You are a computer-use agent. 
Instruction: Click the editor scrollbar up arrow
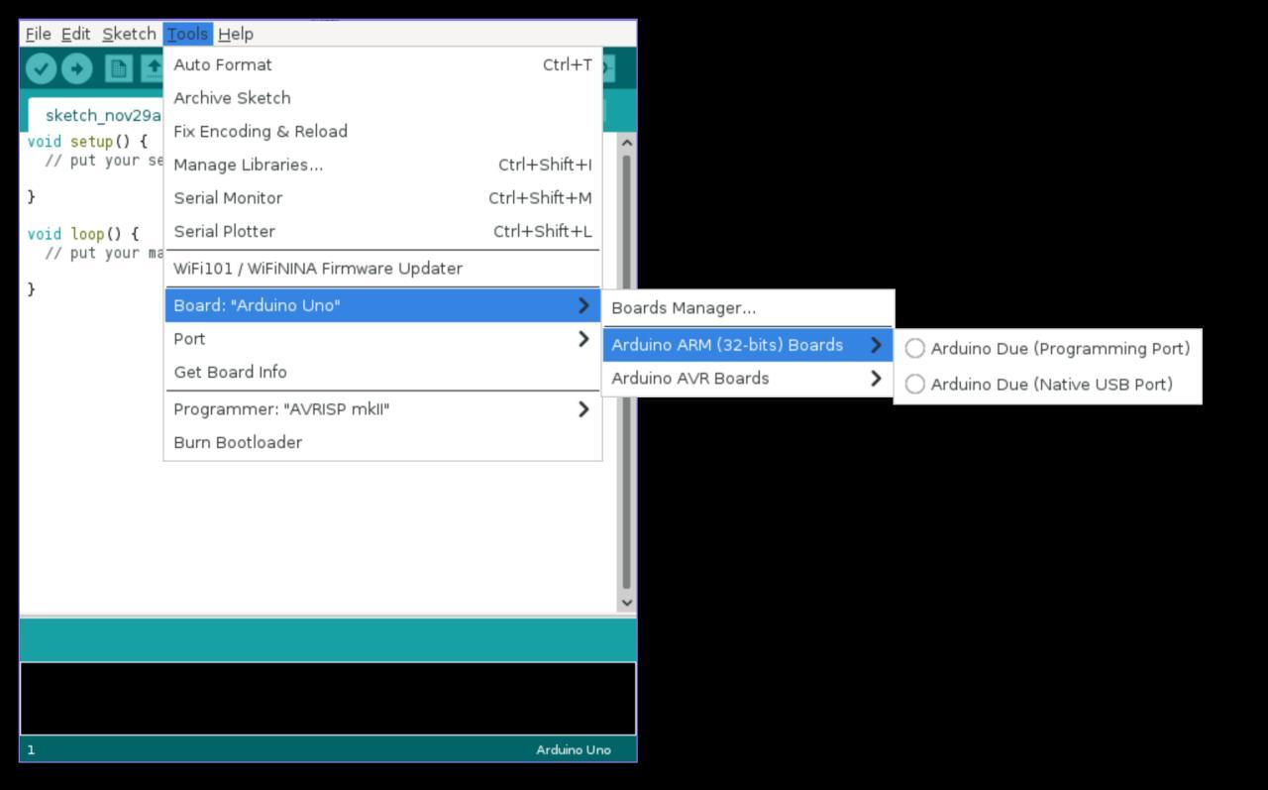point(626,144)
